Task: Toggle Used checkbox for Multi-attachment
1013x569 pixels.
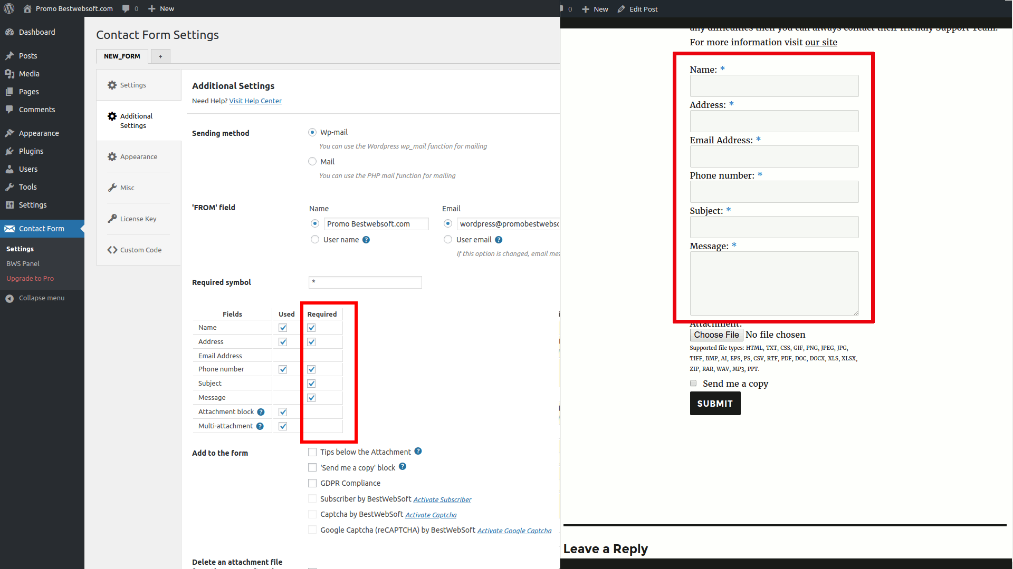Action: (283, 426)
